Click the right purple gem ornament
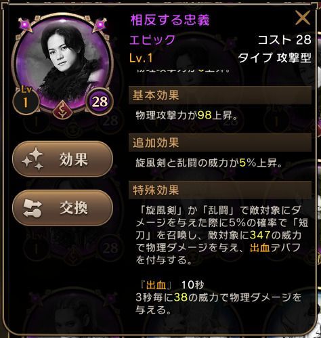Screen dimensions: 321x338 point(100,24)
